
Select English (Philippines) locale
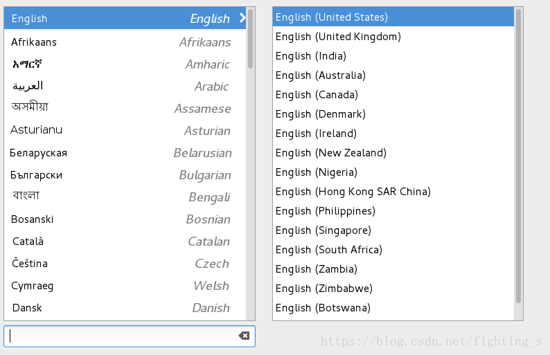tap(393, 211)
